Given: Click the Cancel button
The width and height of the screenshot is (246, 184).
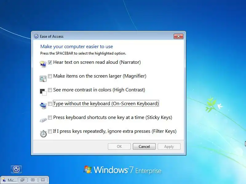Looking at the screenshot, I should 144,147.
